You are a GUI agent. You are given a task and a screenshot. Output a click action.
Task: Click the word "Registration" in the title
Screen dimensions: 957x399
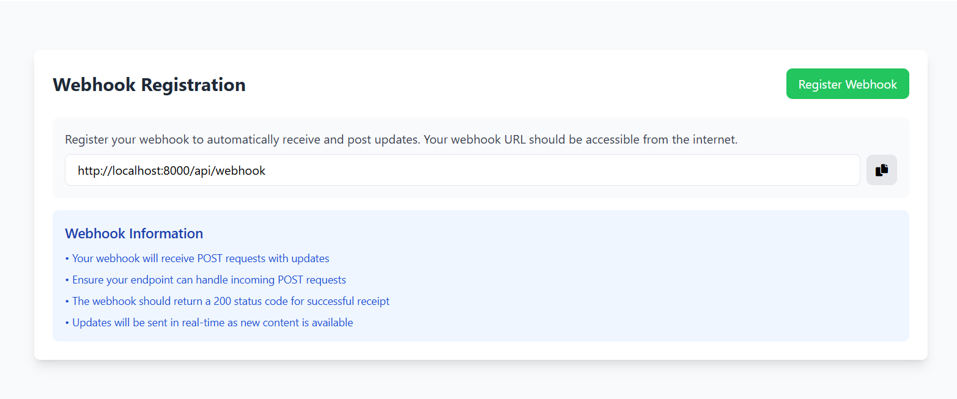coord(193,84)
